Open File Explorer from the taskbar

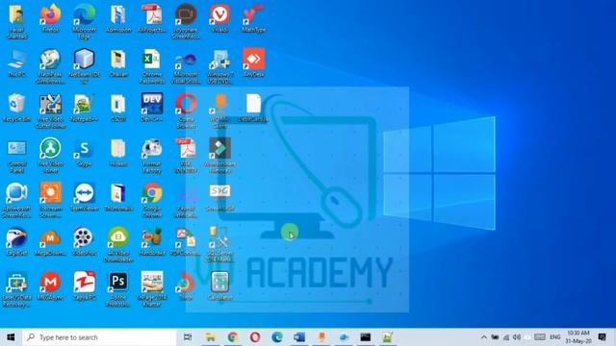point(210,337)
